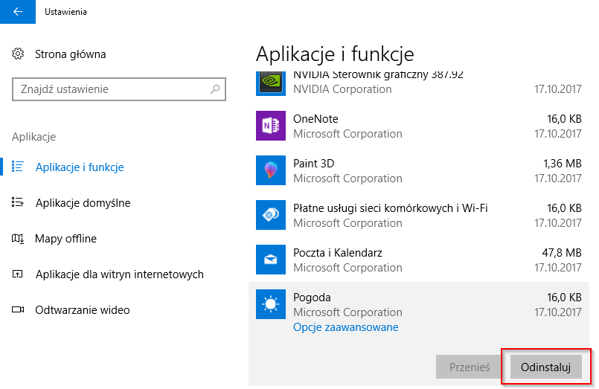Click the Aplikacje i funkcje list icon

tap(18, 167)
